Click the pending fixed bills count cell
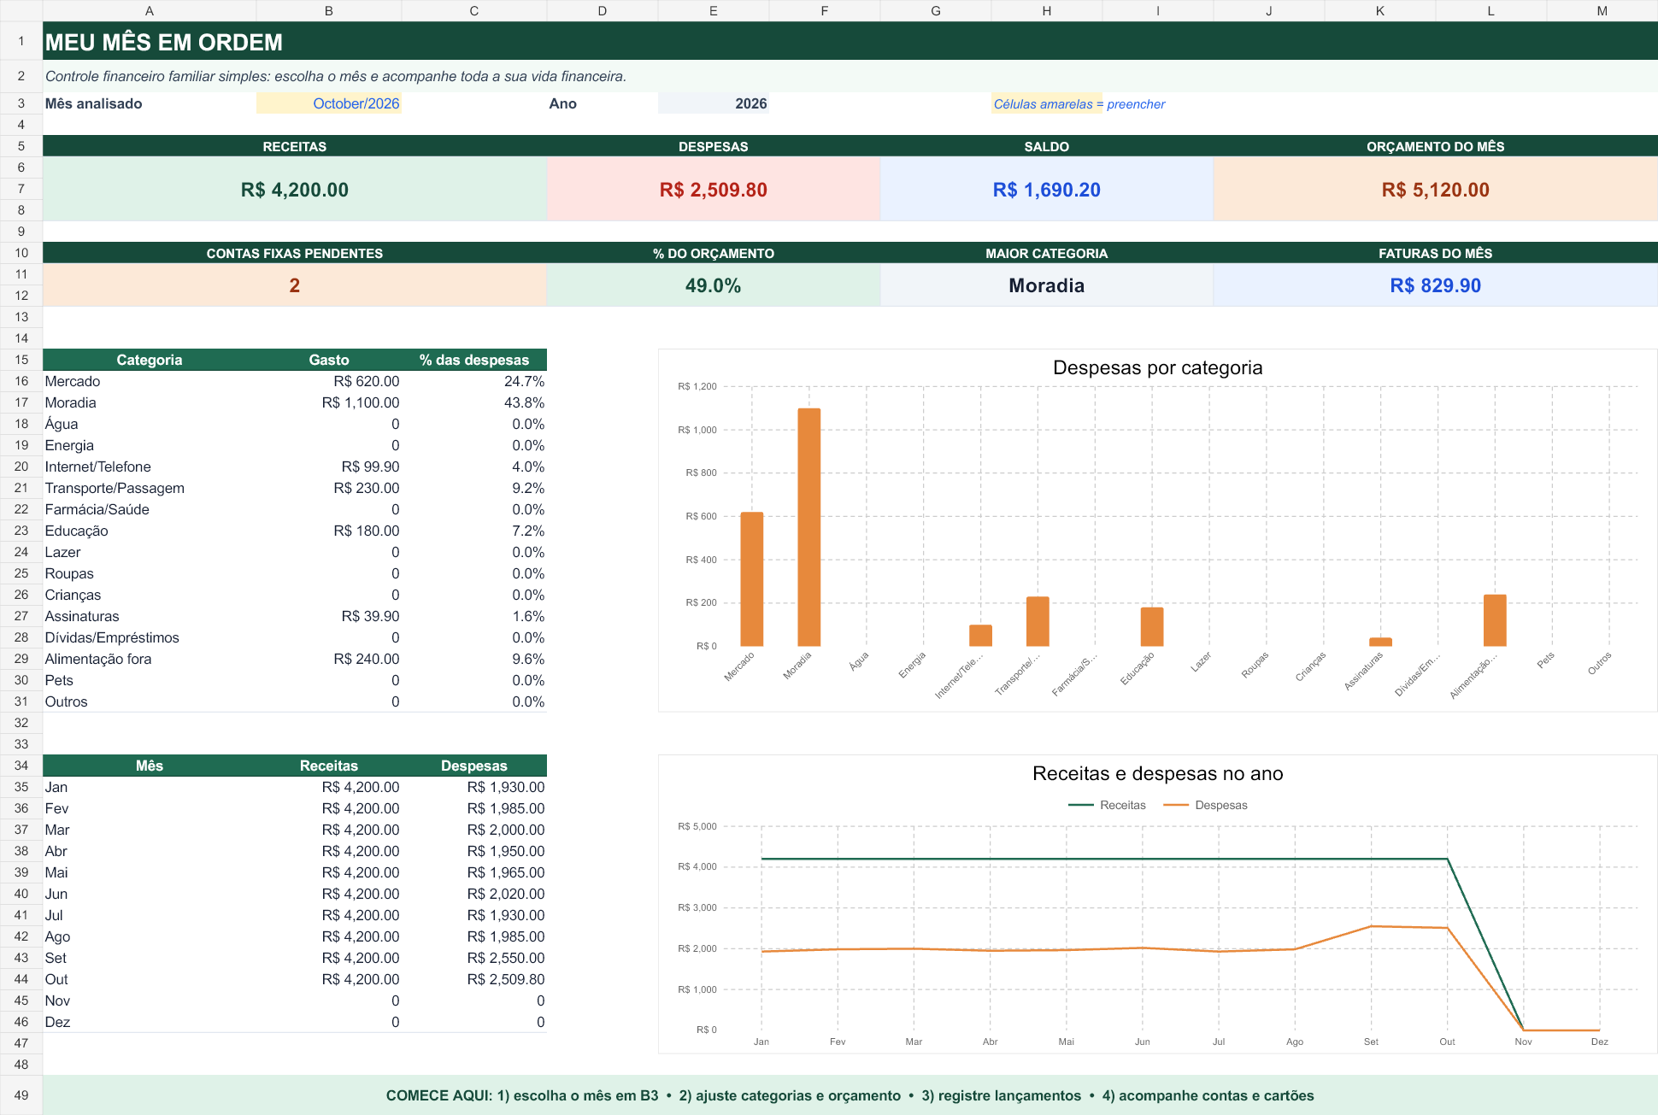 [x=295, y=285]
